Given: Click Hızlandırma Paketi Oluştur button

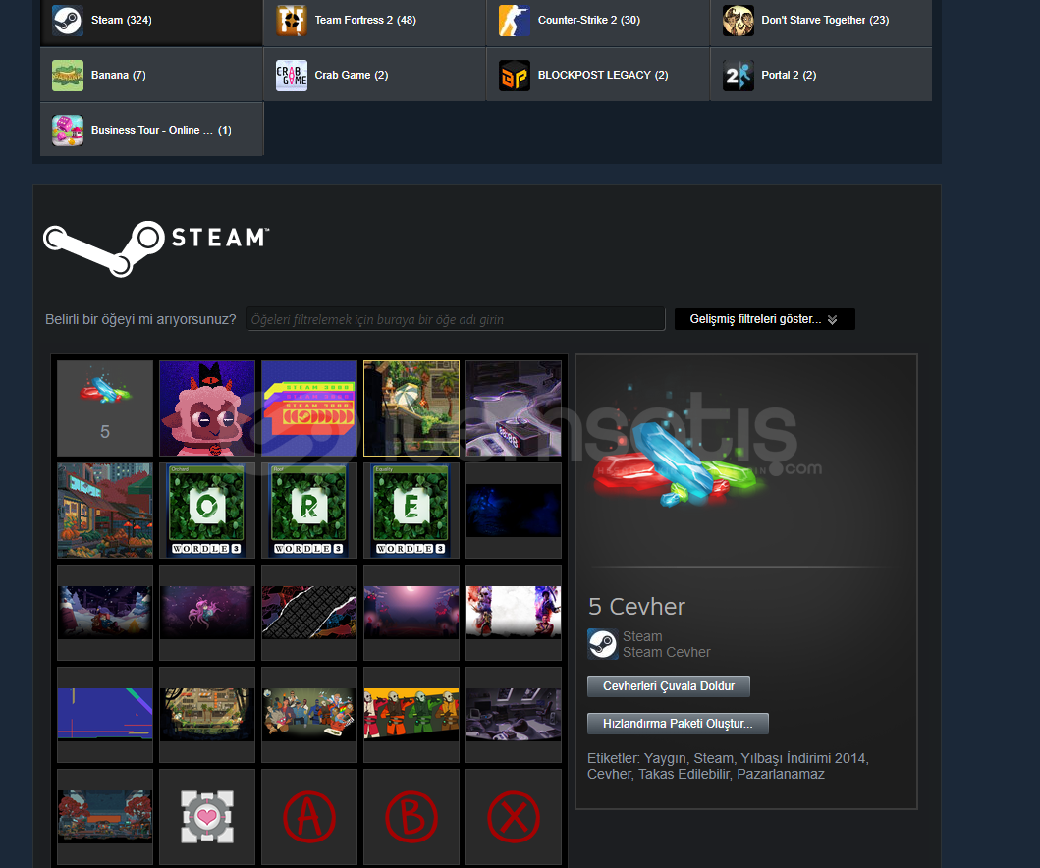Looking at the screenshot, I should click(678, 724).
